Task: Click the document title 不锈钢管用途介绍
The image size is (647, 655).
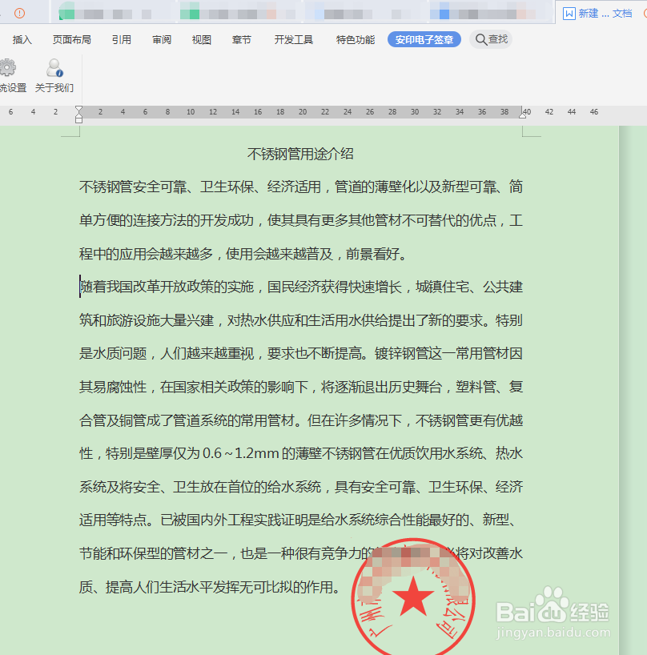Action: point(300,155)
